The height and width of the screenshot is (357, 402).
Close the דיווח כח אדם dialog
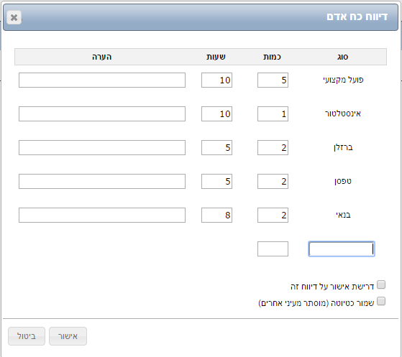(14, 17)
